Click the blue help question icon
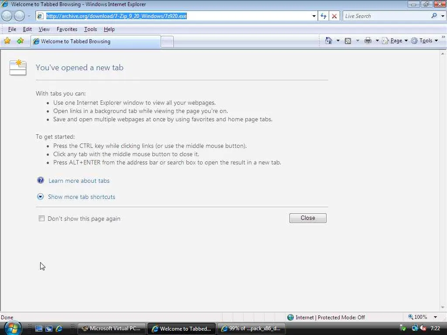This screenshot has height=335, width=447. pyautogui.click(x=41, y=180)
